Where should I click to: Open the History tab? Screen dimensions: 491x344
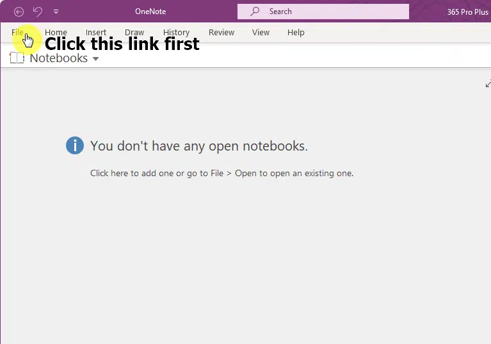(176, 32)
